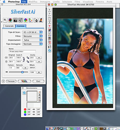Open the File menu

[x=24, y=2]
